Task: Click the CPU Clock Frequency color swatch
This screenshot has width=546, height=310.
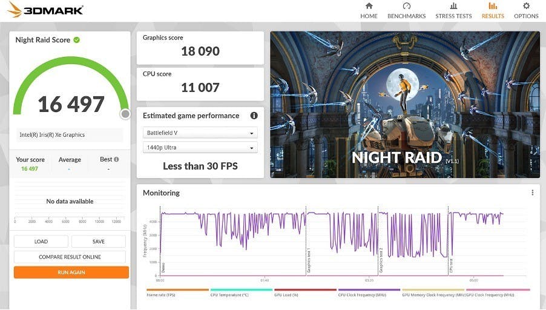Action: tap(369, 290)
